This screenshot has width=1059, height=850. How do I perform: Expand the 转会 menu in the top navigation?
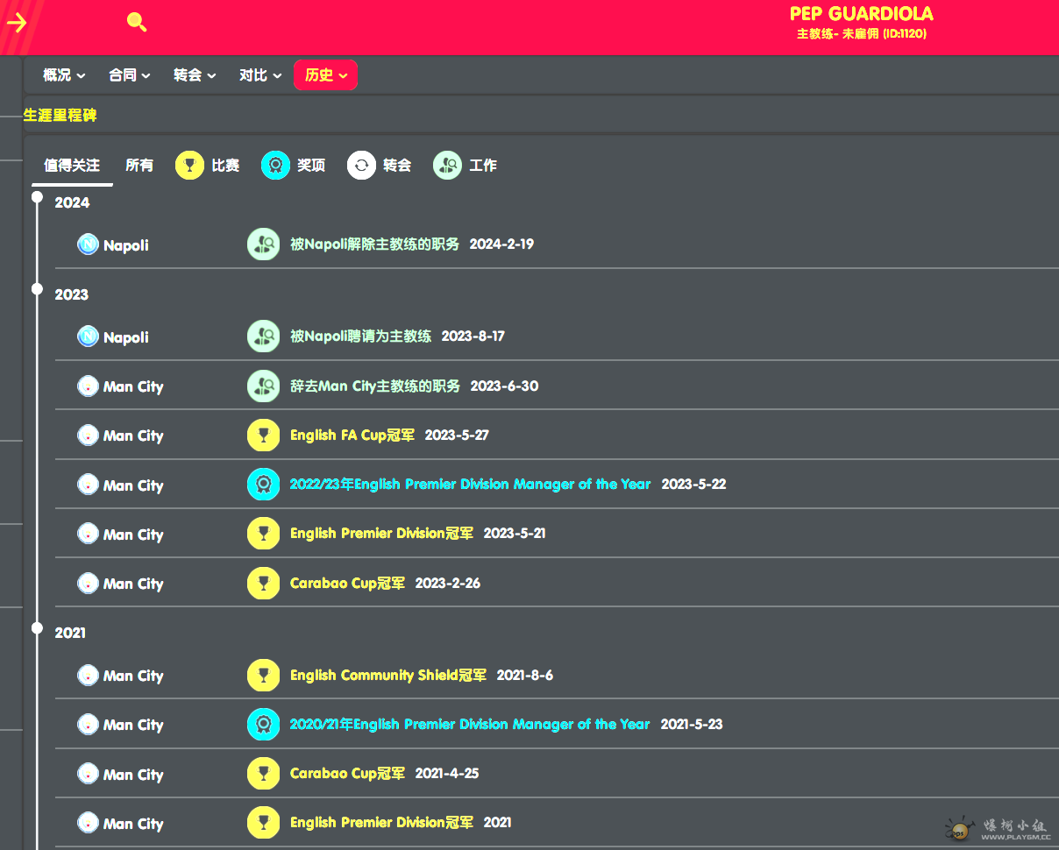coord(195,75)
